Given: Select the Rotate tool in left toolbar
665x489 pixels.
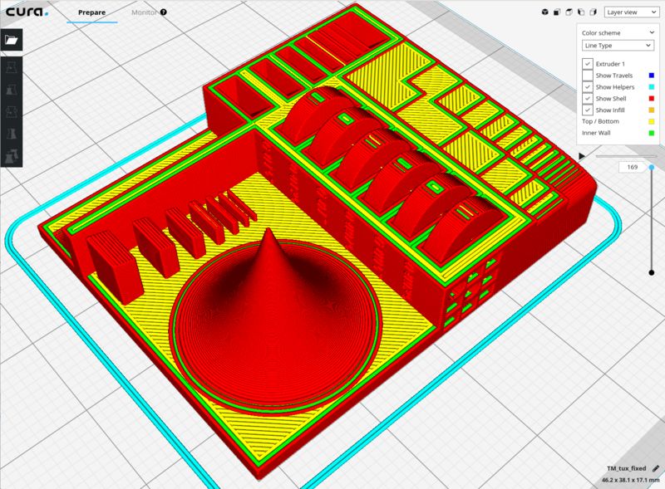Looking at the screenshot, I should (12, 111).
